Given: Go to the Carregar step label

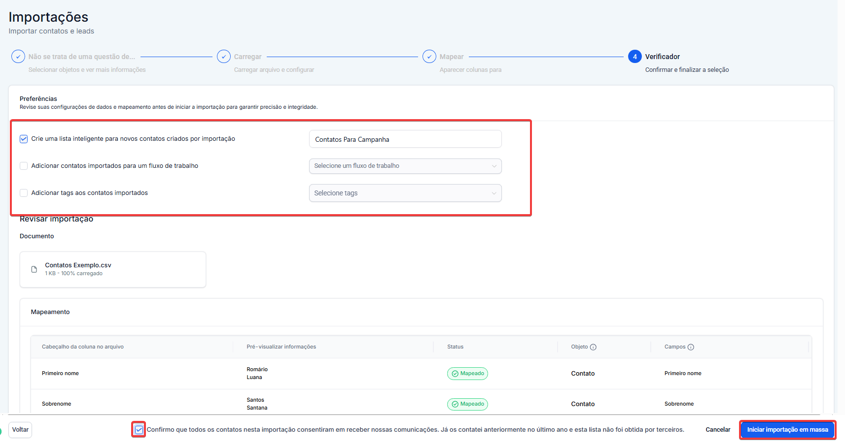Looking at the screenshot, I should [247, 57].
